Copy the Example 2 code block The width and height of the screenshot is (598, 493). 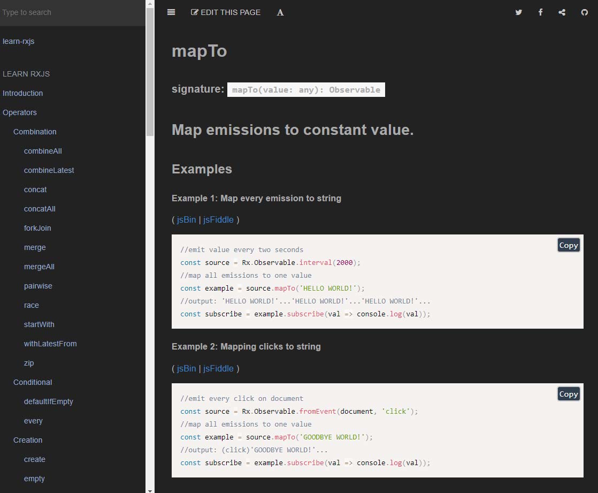[x=568, y=394]
